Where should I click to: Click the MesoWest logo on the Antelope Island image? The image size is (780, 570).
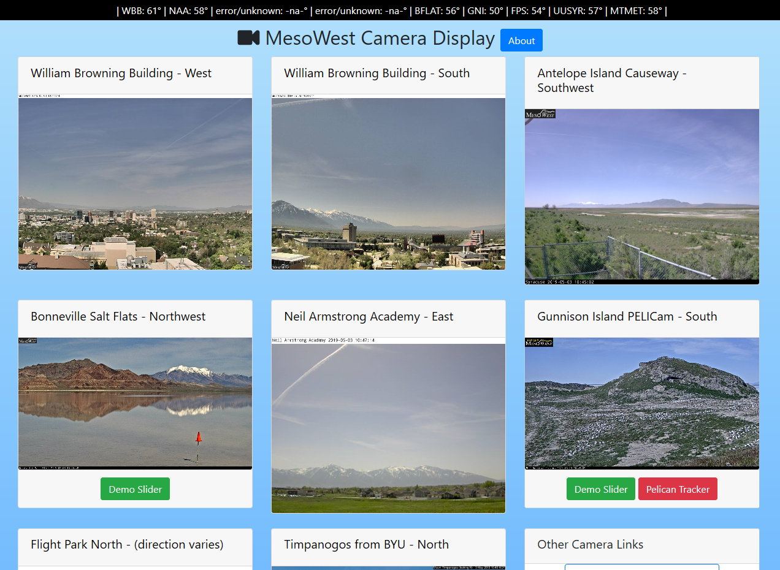coord(540,114)
